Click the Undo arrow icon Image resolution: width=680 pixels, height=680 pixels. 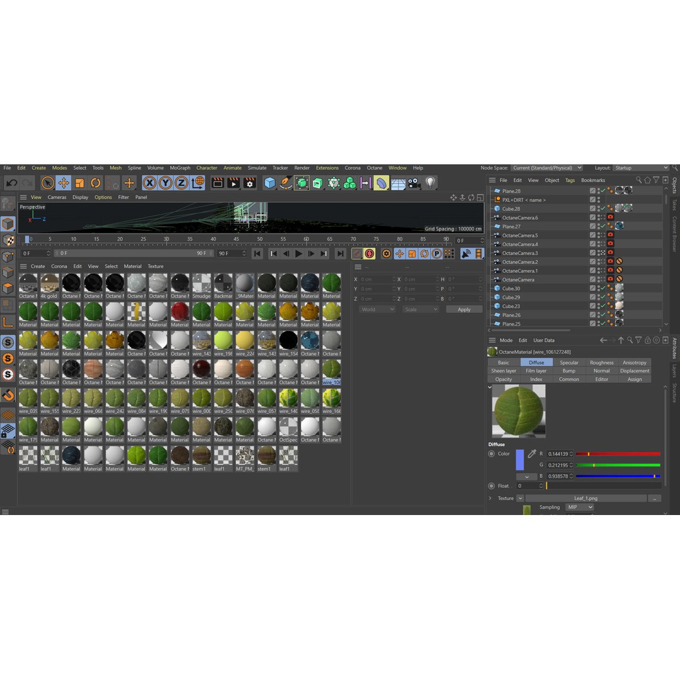click(11, 183)
